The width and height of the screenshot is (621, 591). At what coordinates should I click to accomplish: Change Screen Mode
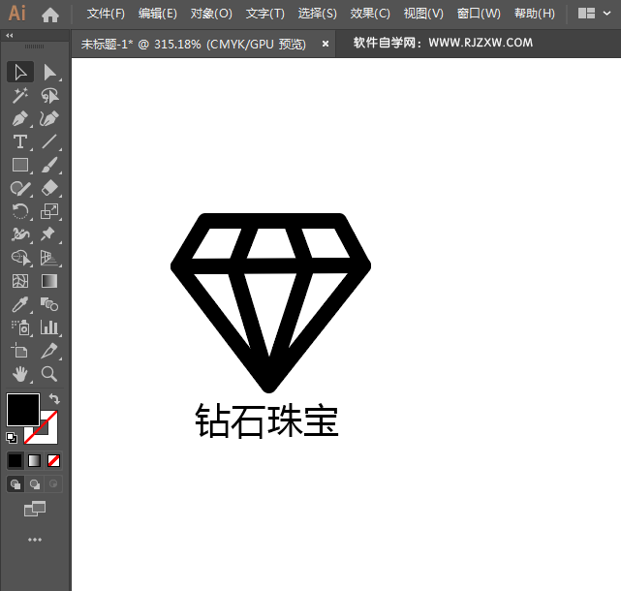[35, 509]
